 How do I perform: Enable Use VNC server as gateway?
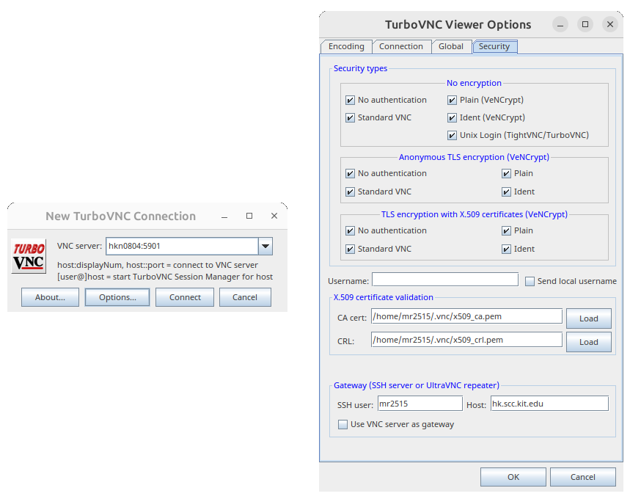(x=343, y=424)
